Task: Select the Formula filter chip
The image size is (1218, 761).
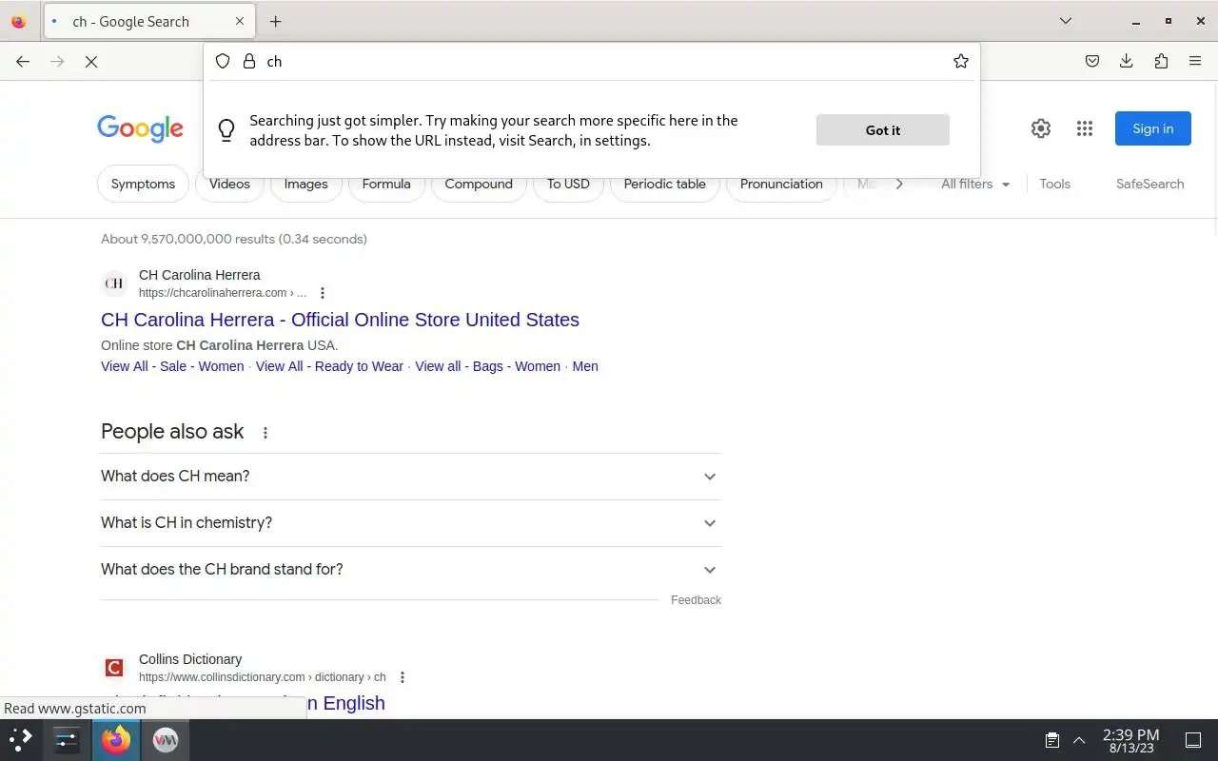Action: [x=386, y=184]
